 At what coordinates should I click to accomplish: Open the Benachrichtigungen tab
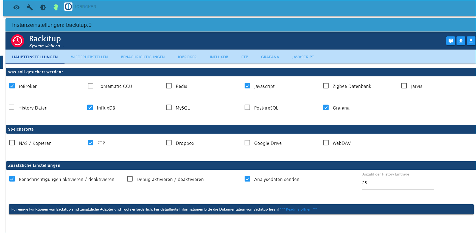[x=143, y=57]
